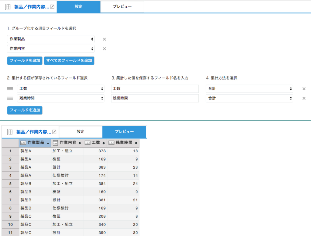311x236 pixels.
Task: Click the table icon in the preview panel header
Action: (x=10, y=132)
